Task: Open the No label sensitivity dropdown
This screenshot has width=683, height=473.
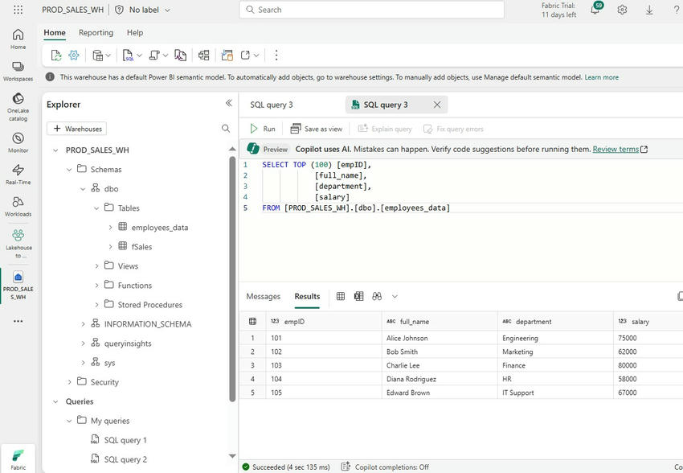Action: point(142,10)
